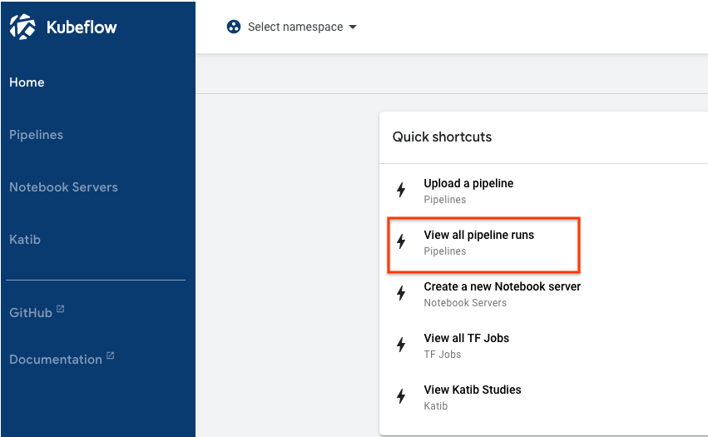This screenshot has height=437, width=708.
Task: Click the namespace circle icon
Action: pyautogui.click(x=234, y=27)
